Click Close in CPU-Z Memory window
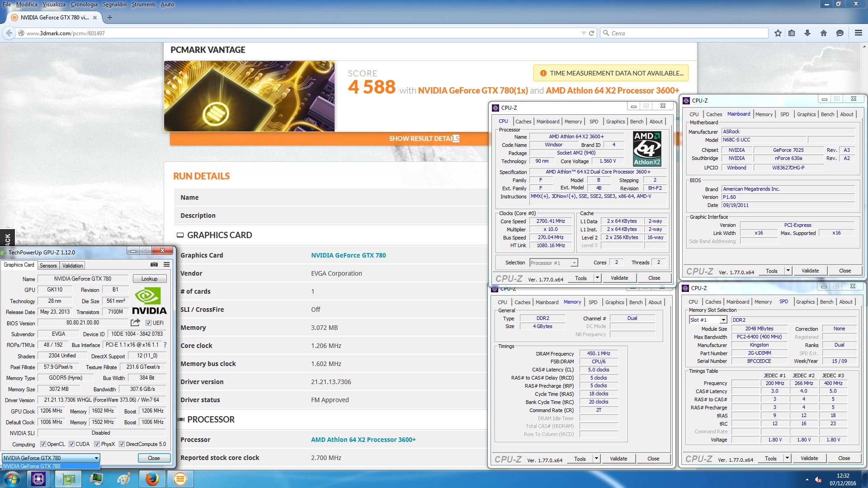This screenshot has height=488, width=868. point(653,459)
